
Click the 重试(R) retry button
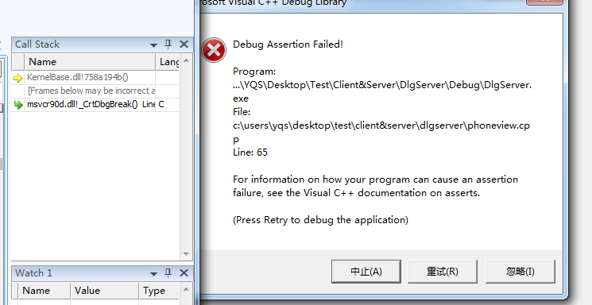click(443, 272)
